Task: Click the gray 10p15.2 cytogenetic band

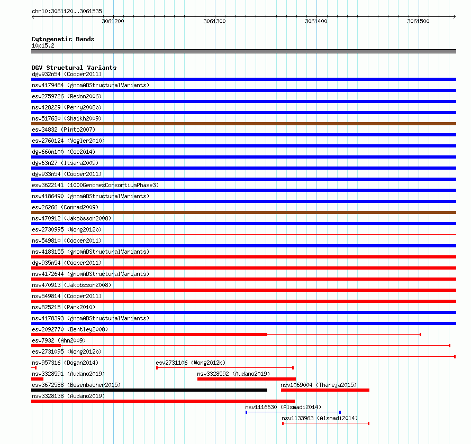Action: [x=243, y=51]
